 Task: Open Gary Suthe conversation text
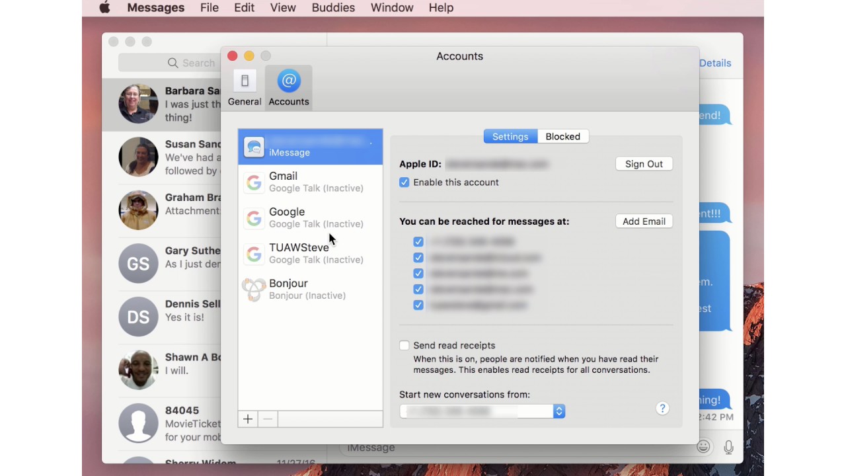coord(193,257)
